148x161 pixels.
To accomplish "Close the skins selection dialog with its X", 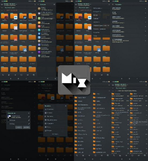I will click(x=29, y=113).
